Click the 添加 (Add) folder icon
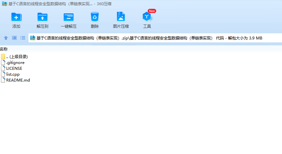Image resolution: width=282 pixels, height=154 pixels. click(16, 17)
